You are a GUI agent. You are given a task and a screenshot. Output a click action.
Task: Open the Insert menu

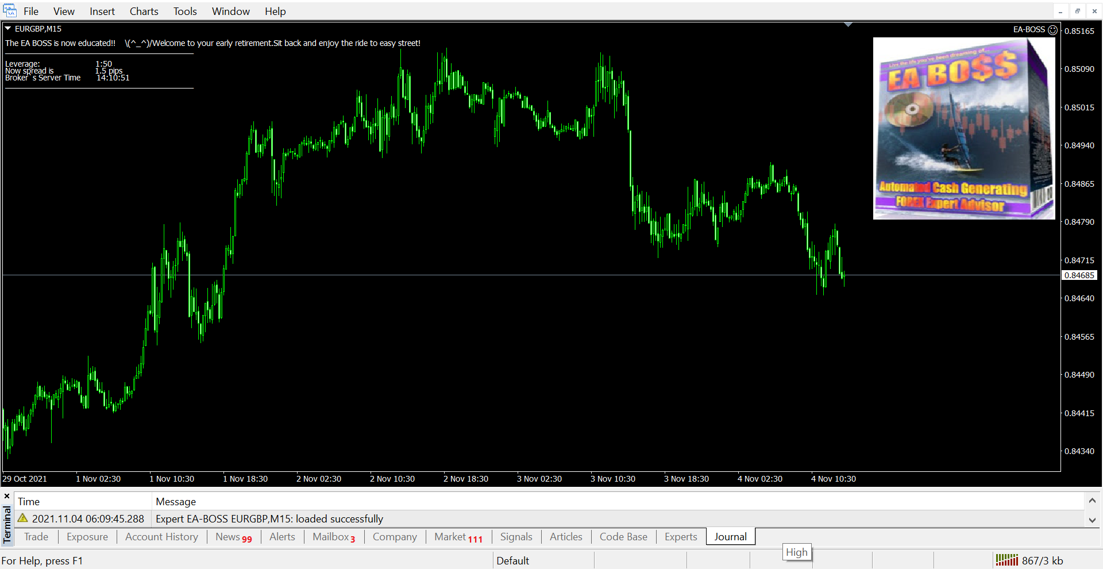tap(102, 11)
